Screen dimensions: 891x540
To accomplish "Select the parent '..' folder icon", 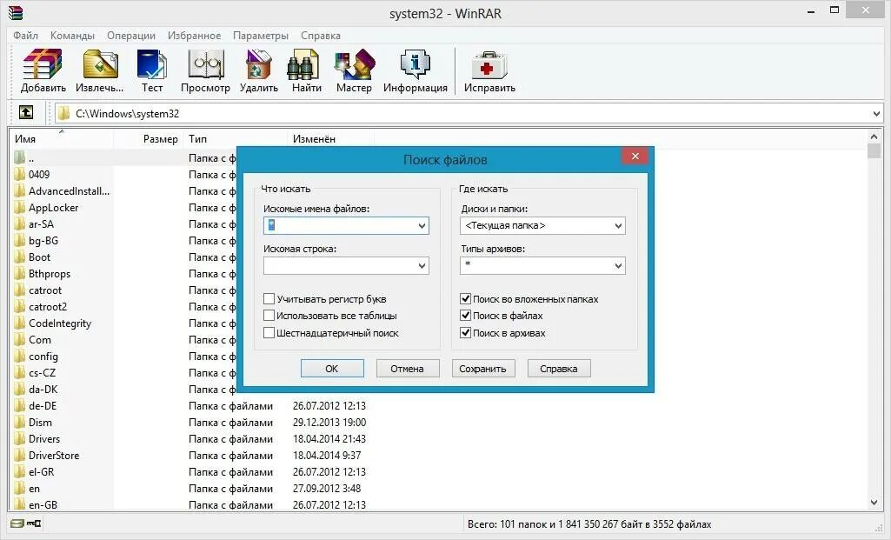I will click(20, 157).
